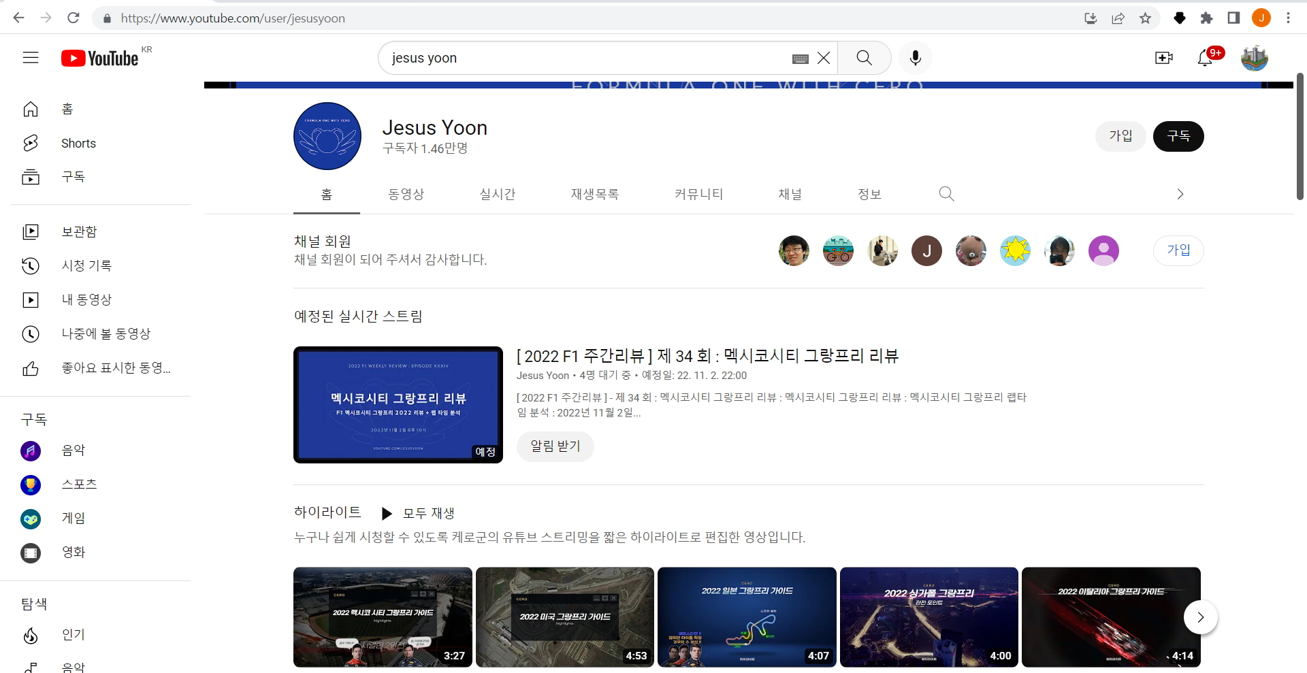Select the channel 홈 tab
This screenshot has height=673, width=1307.
(327, 195)
